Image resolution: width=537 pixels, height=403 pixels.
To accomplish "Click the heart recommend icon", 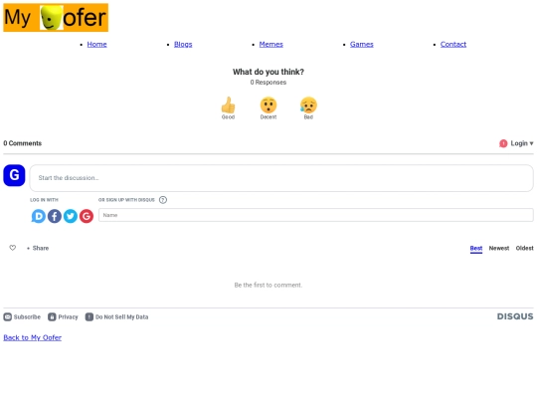I will pyautogui.click(x=13, y=248).
